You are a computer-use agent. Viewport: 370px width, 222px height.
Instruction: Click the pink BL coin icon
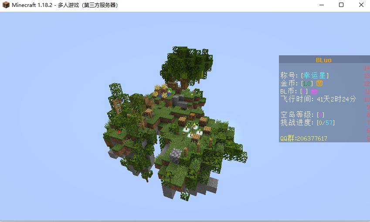click(x=314, y=91)
